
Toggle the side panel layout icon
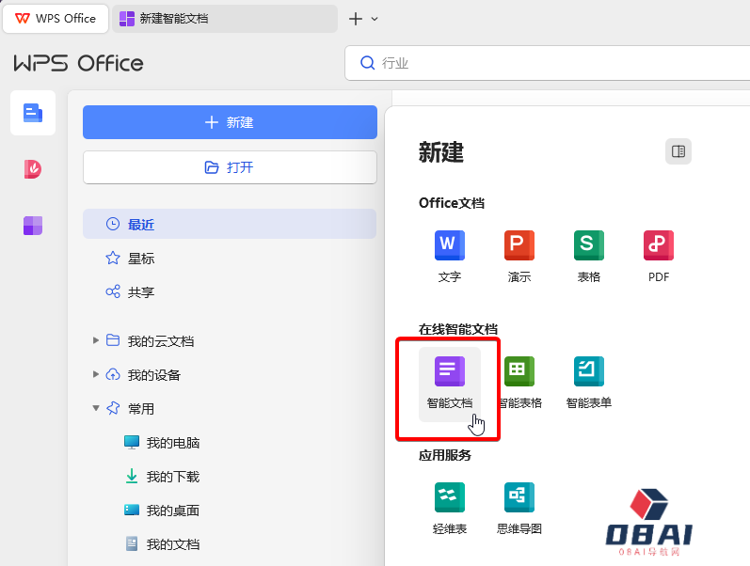coord(678,151)
